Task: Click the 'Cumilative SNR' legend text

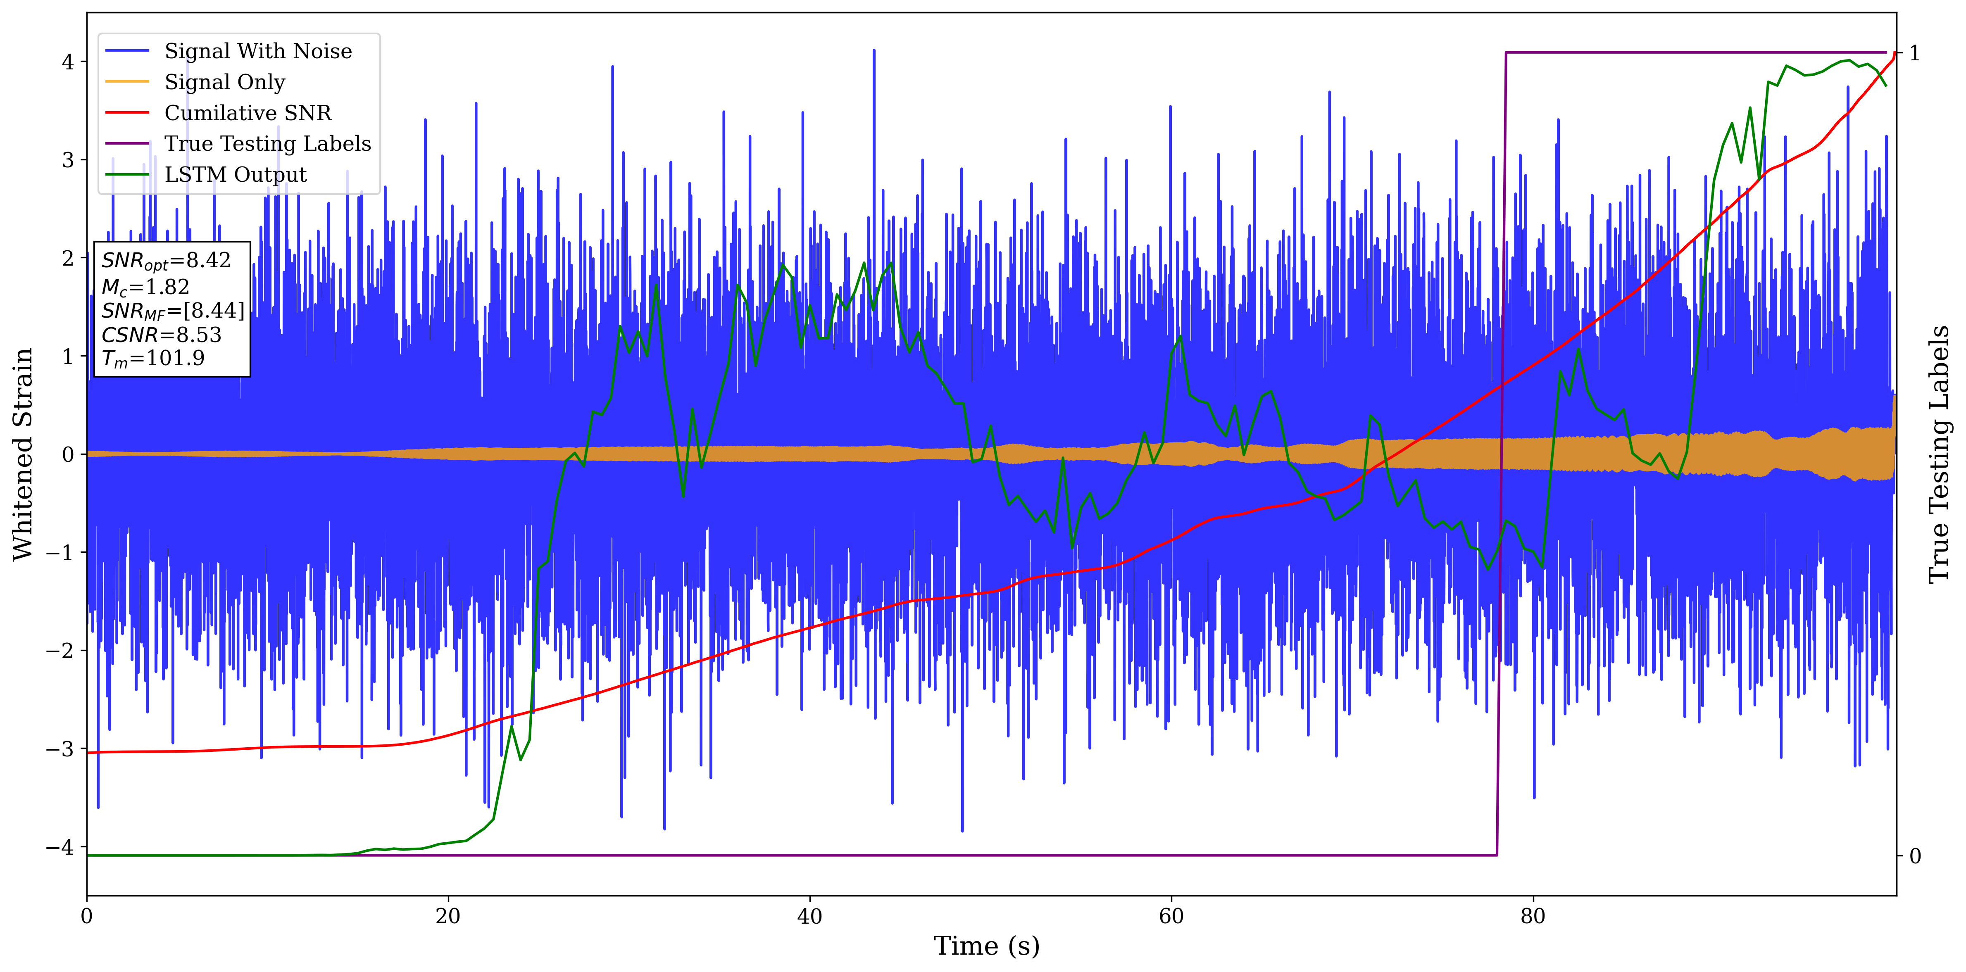Action: click(x=248, y=113)
